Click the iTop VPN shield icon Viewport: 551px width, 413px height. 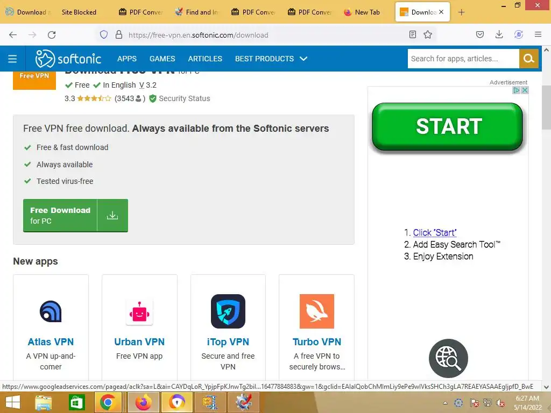tap(228, 311)
